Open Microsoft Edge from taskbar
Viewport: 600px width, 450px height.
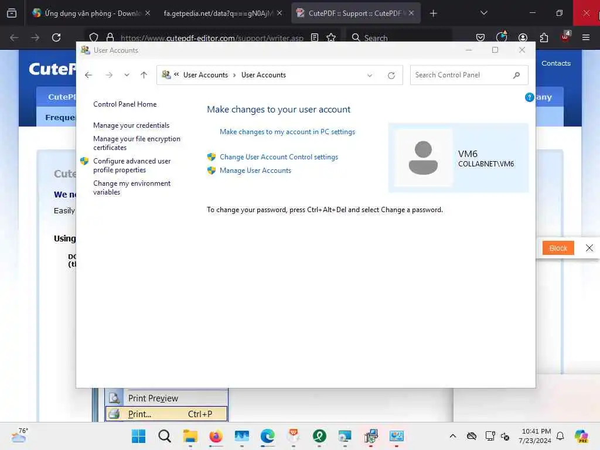coord(267,436)
